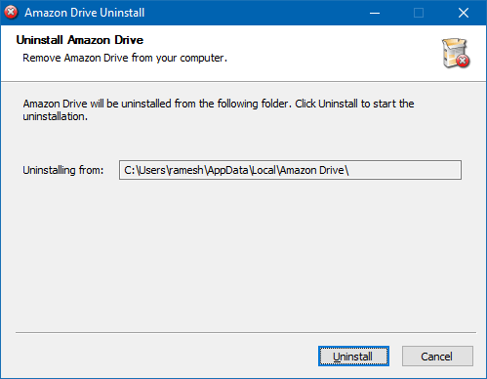Click the 'Uninstall Amazon Drive' heading
Viewport: 487px width, 379px height.
(80, 40)
